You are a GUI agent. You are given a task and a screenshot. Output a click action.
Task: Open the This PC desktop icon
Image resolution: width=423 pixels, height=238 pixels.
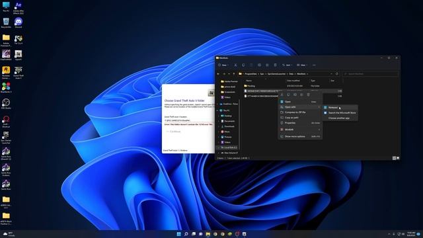click(6, 7)
